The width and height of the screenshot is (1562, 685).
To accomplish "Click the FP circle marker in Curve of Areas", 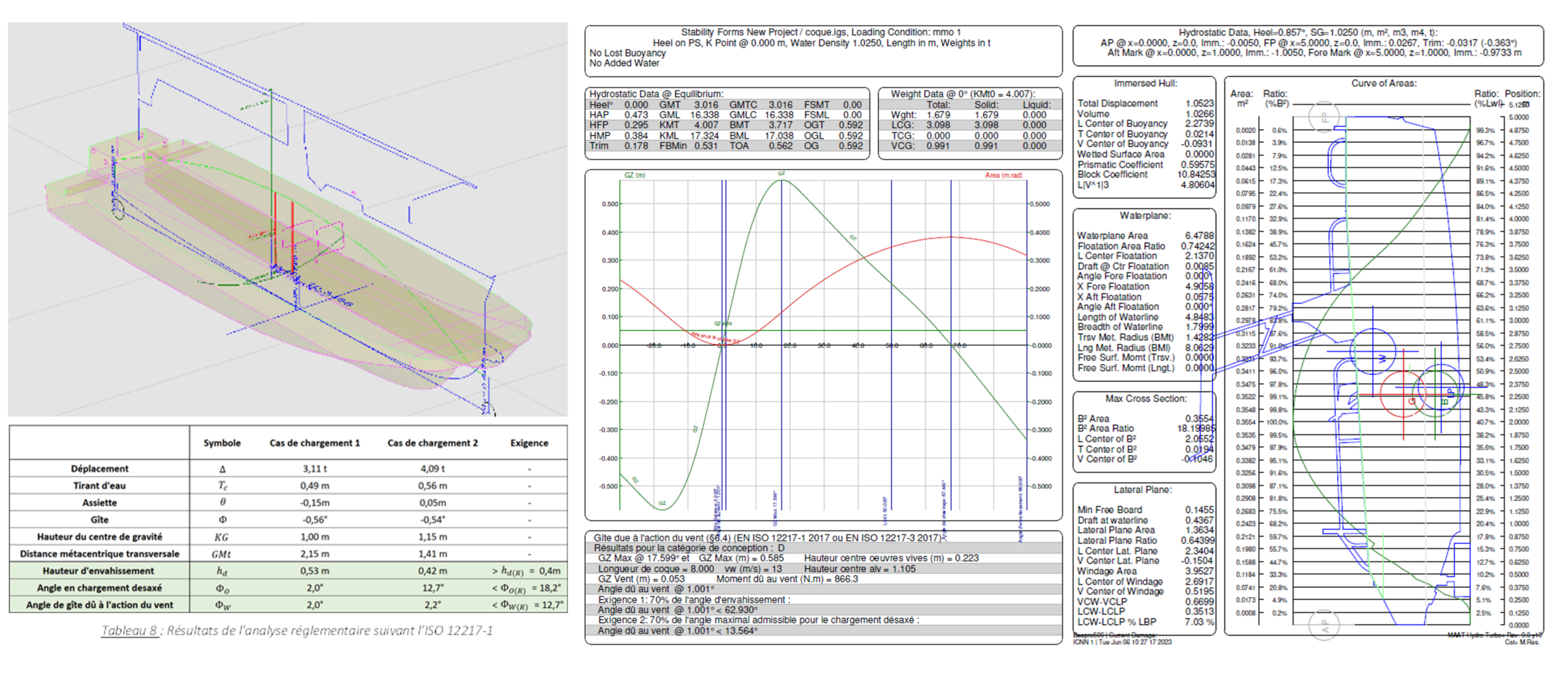I will (x=1324, y=117).
